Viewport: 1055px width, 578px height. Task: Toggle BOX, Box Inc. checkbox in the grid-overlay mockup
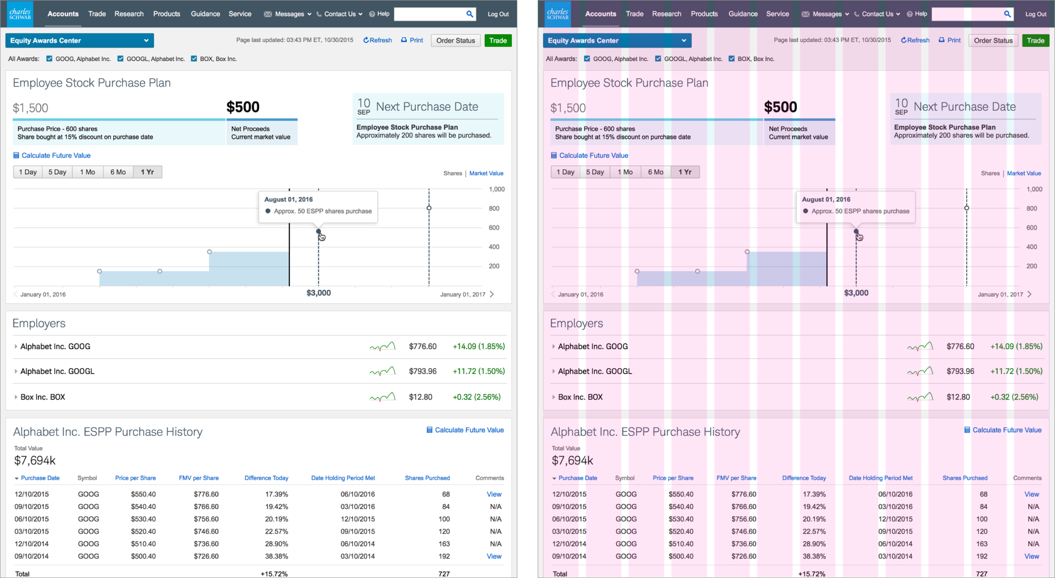(x=732, y=59)
